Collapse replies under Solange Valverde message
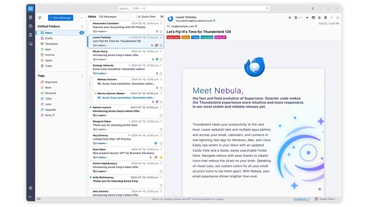Viewport: 368px width, 207px height. [101, 73]
